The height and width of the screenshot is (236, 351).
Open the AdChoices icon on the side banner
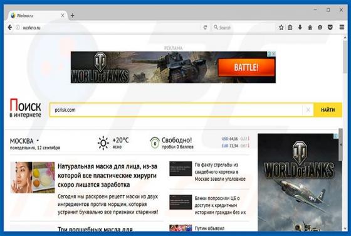pos(335,136)
